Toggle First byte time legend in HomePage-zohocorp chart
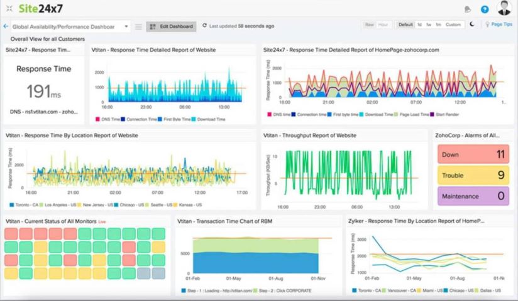Viewport: 518px width, 301px height. 343,115
